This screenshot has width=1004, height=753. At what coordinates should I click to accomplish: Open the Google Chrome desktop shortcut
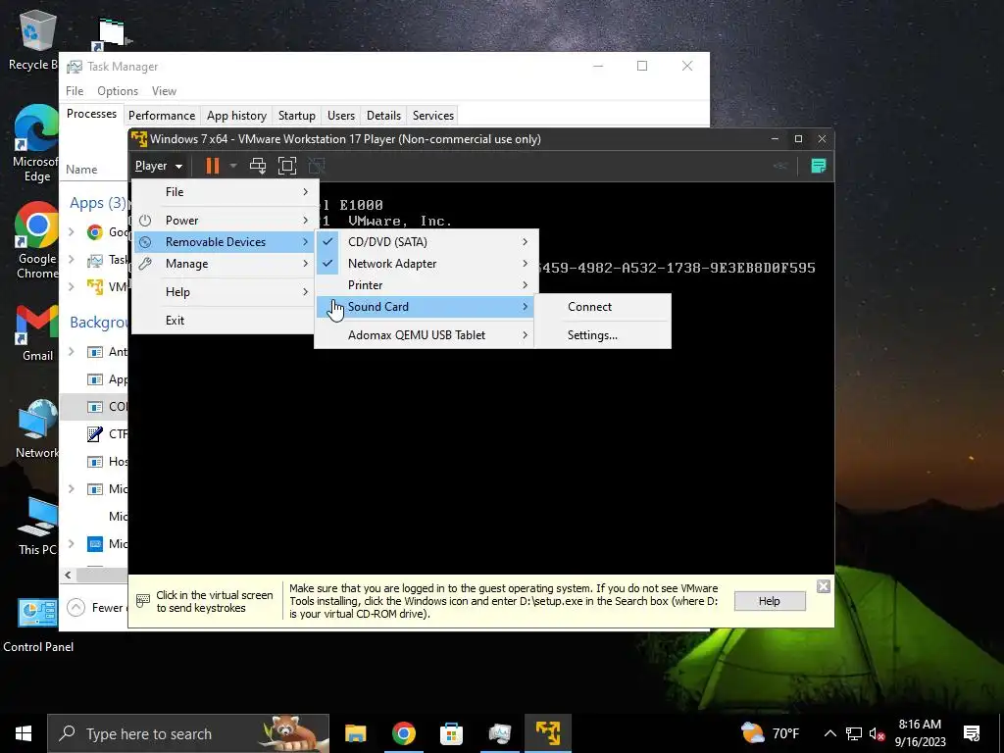[36, 240]
